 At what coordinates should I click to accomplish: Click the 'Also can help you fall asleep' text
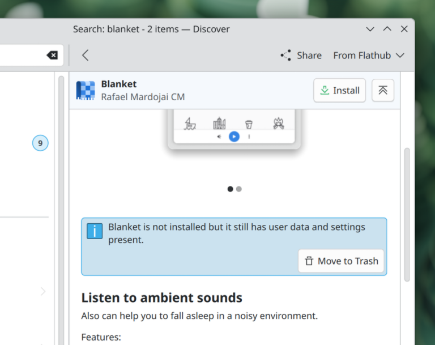199,316
